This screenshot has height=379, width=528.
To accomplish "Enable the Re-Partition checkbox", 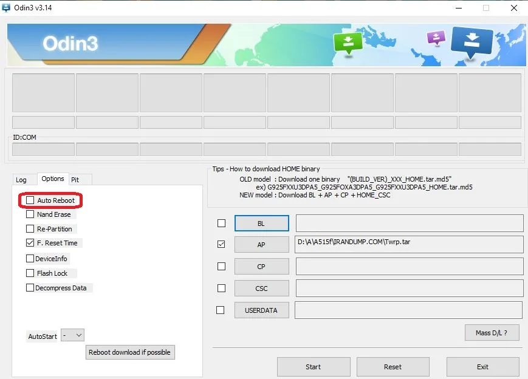I will pos(30,229).
